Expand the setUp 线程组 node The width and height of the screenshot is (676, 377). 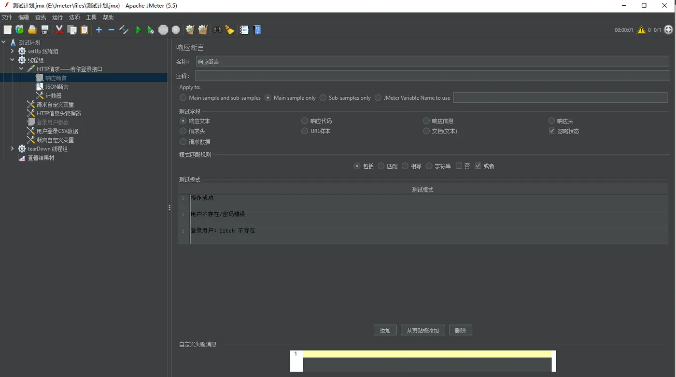pos(13,51)
